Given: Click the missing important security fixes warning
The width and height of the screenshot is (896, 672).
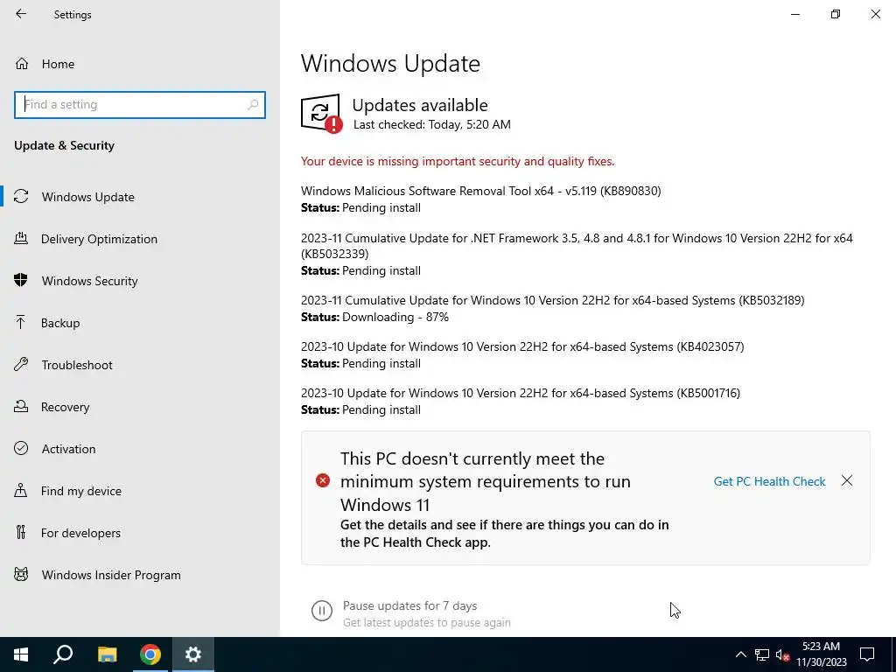Looking at the screenshot, I should (458, 161).
